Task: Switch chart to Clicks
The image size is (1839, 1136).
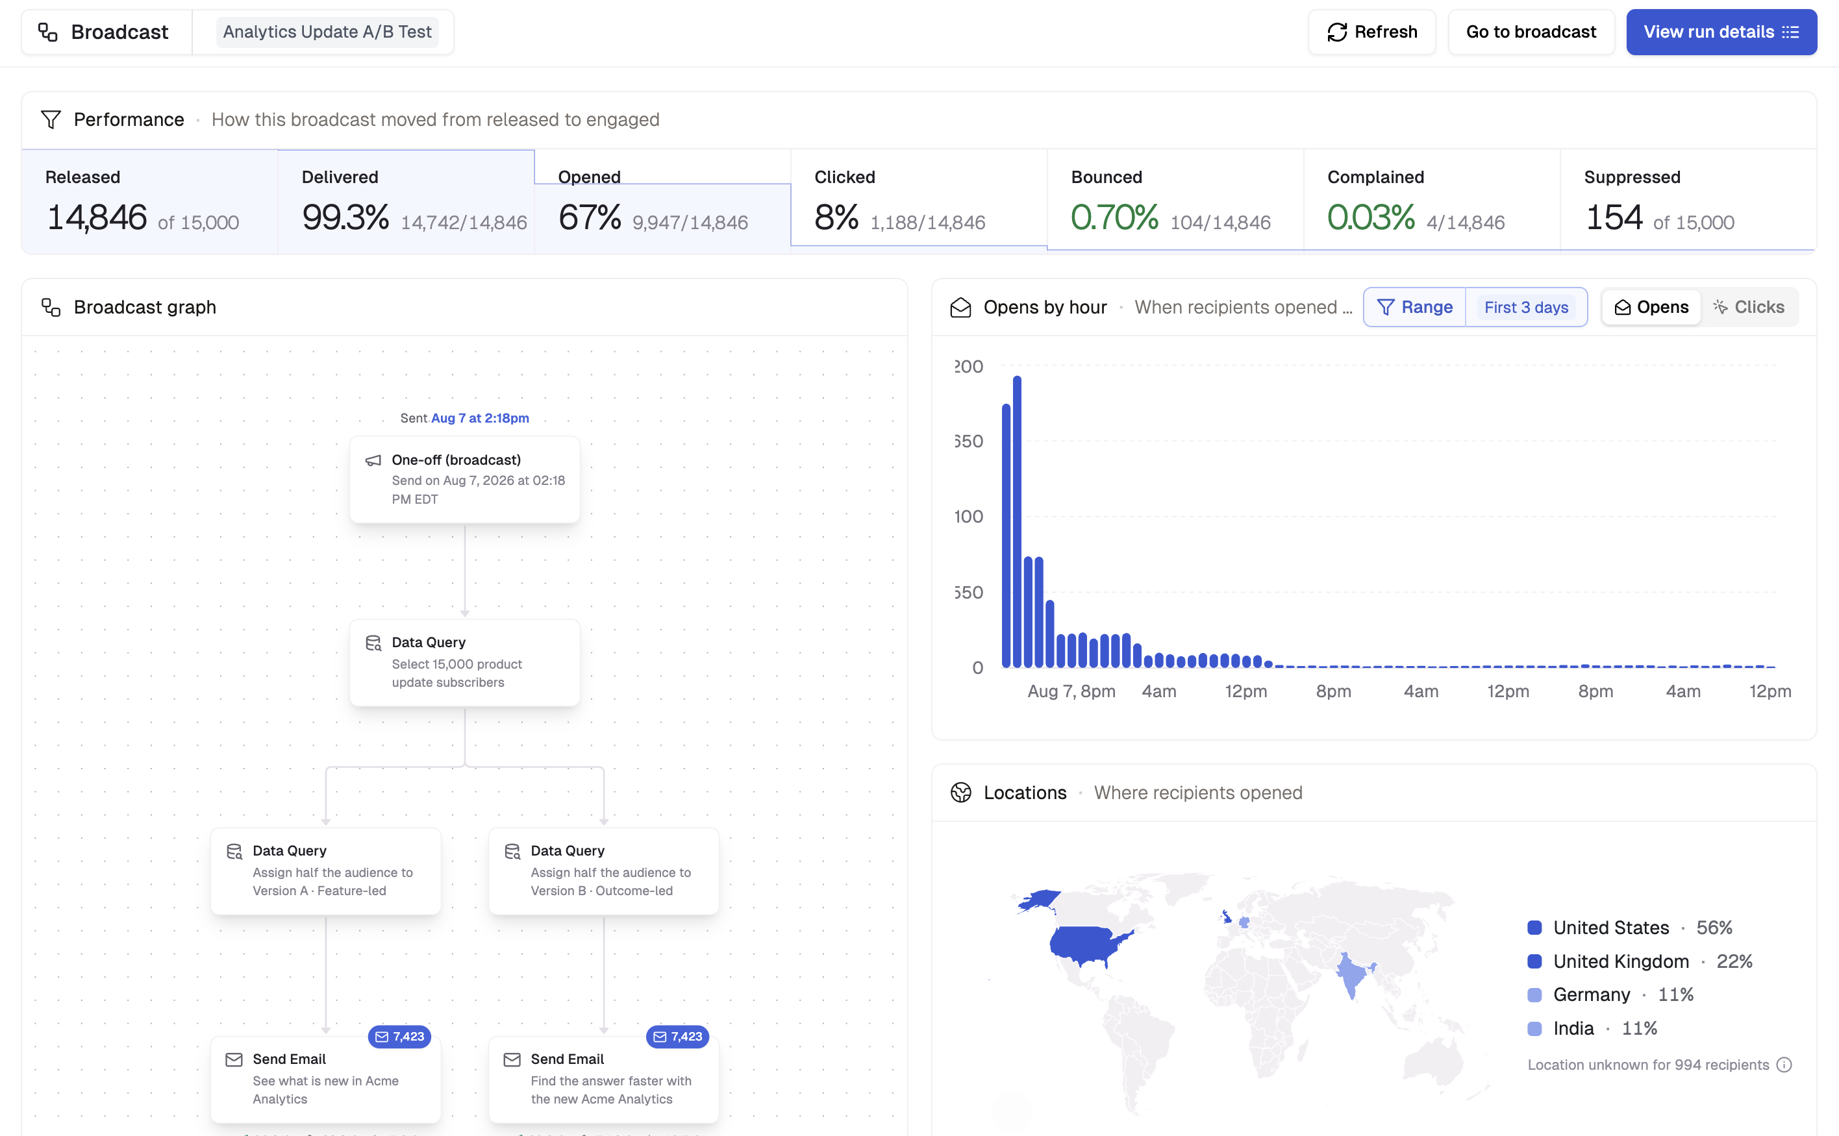Action: [x=1748, y=307]
